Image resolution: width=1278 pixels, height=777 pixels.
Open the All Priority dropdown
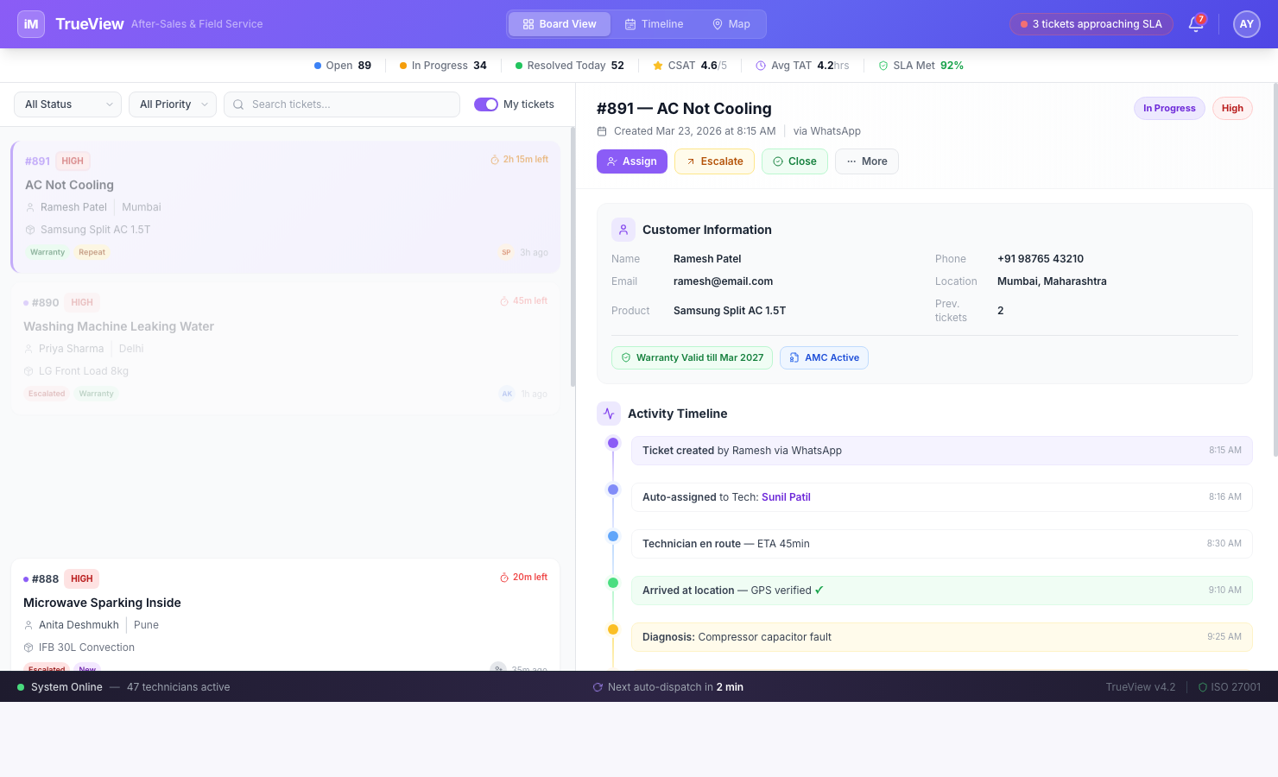pos(172,104)
